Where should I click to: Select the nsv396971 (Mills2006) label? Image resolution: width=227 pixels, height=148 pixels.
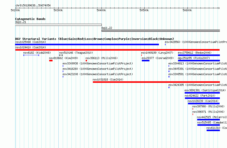[208, 112]
